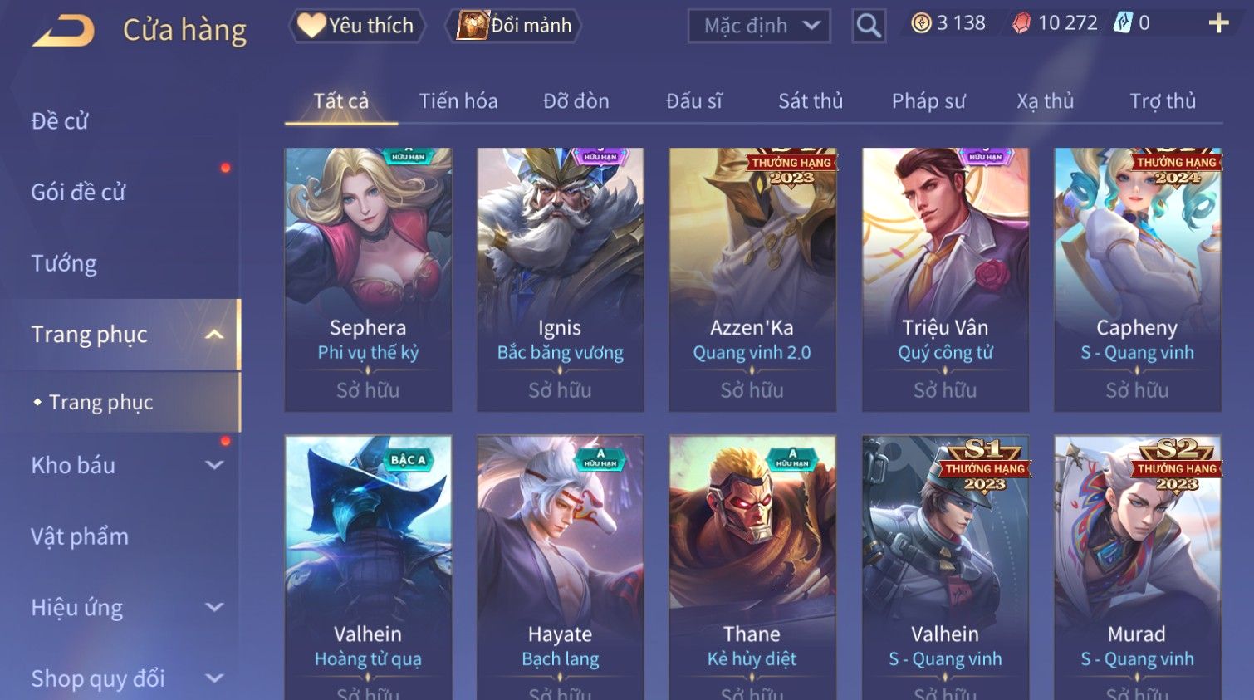
Task: Open the search magnifier icon
Action: pos(869,26)
